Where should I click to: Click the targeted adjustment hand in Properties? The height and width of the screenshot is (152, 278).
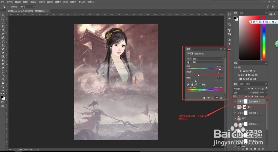188,62
